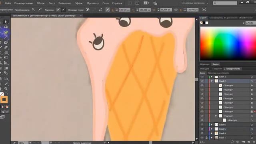The height and width of the screenshot is (144, 256).
Task: Open the Файл menu
Action: [x=8, y=3]
